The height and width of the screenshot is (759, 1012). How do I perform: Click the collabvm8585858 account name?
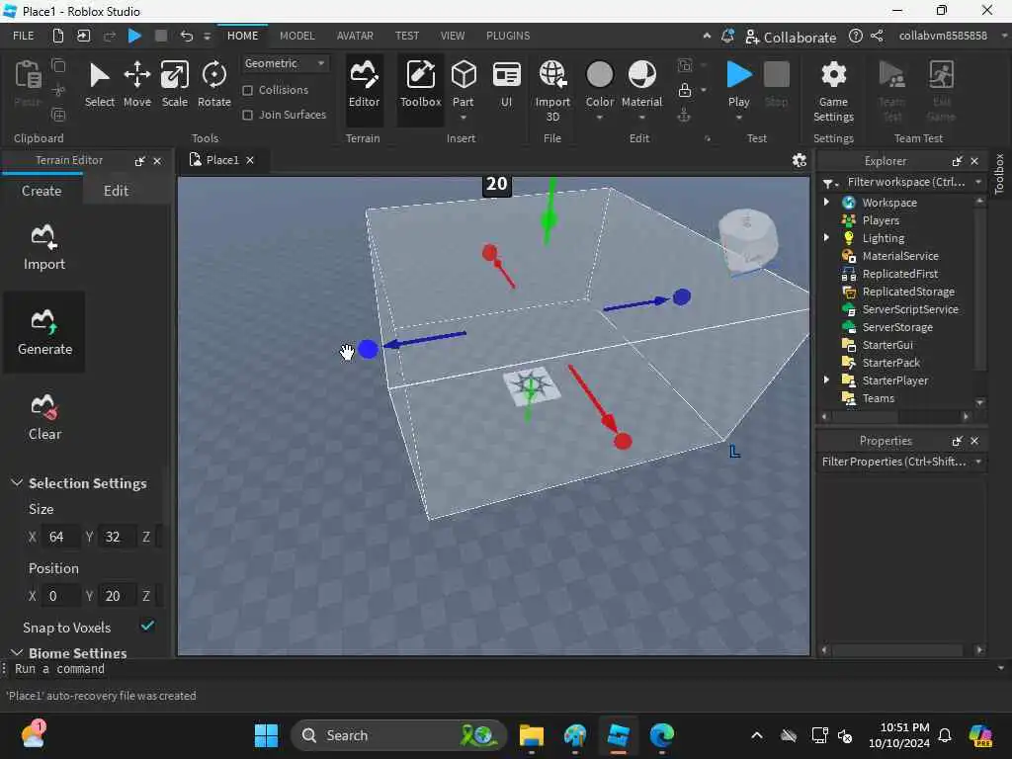[943, 36]
